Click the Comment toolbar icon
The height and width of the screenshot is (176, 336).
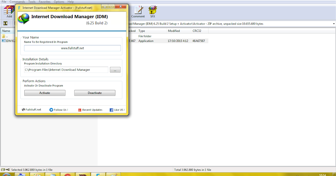pyautogui.click(x=138, y=11)
